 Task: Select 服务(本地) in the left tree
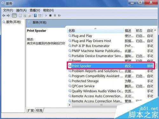tap(13, 22)
